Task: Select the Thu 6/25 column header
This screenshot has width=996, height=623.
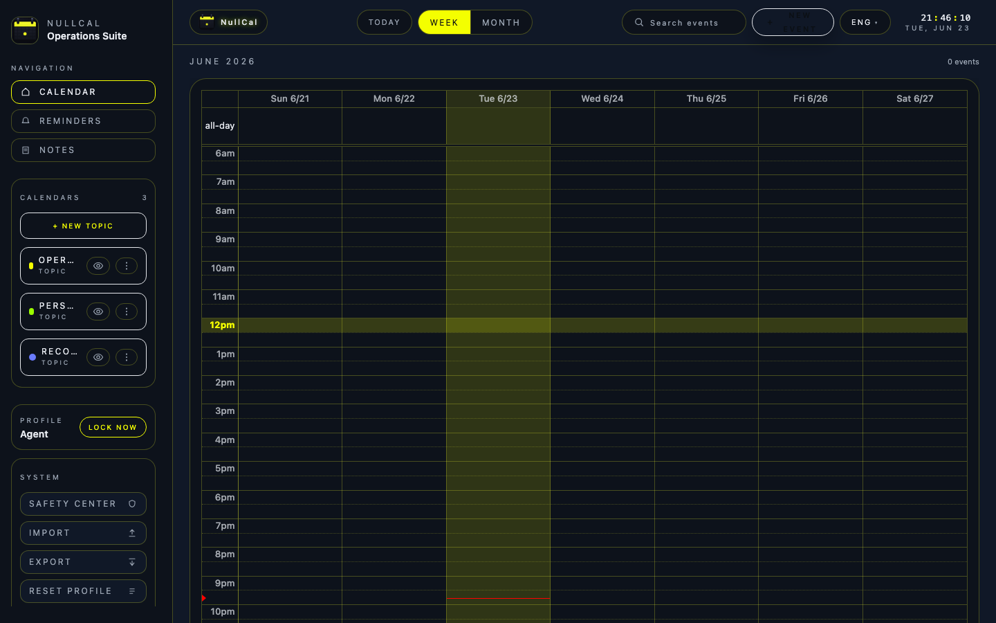Action: coord(706,99)
